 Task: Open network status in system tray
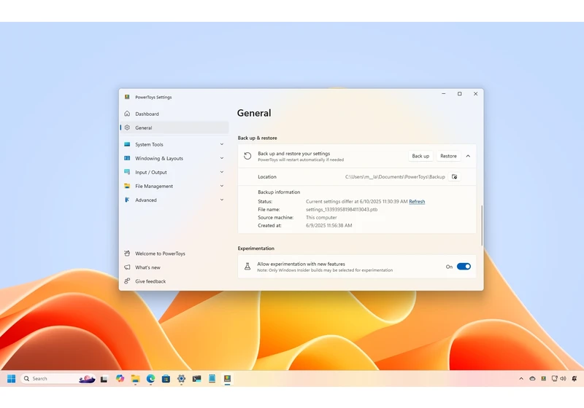[554, 379]
